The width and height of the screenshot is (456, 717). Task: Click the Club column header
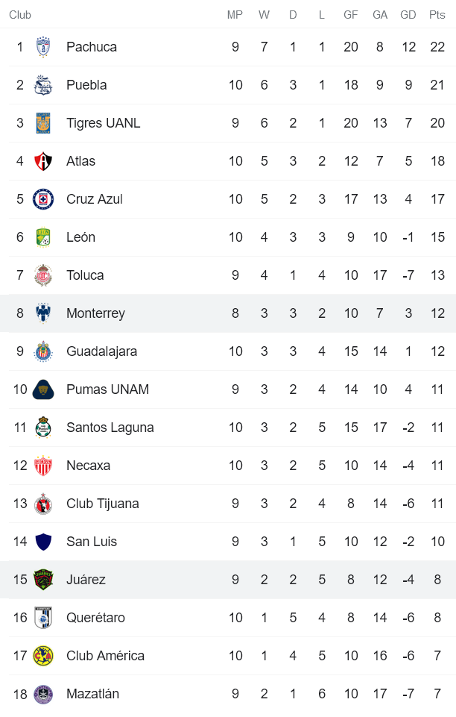point(20,14)
